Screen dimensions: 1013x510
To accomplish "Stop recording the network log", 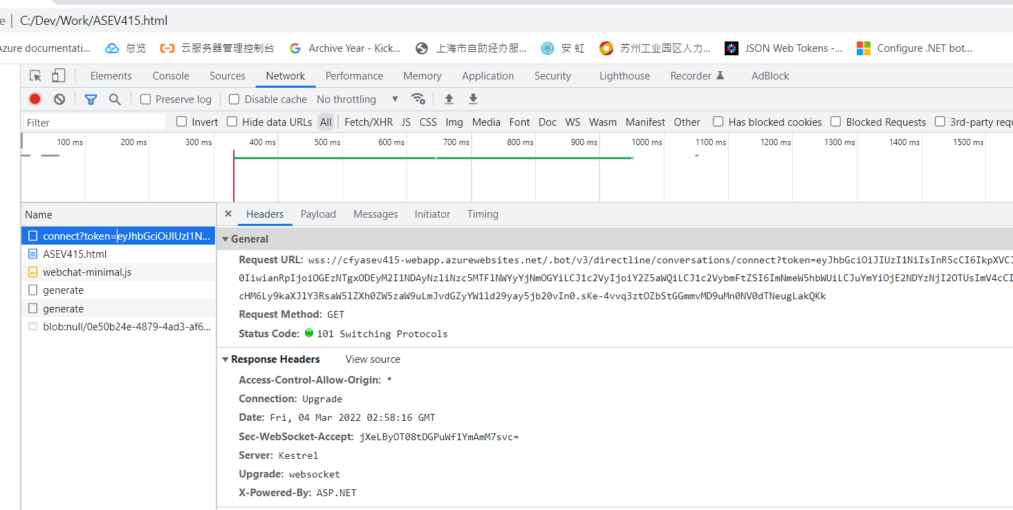I will coord(35,99).
